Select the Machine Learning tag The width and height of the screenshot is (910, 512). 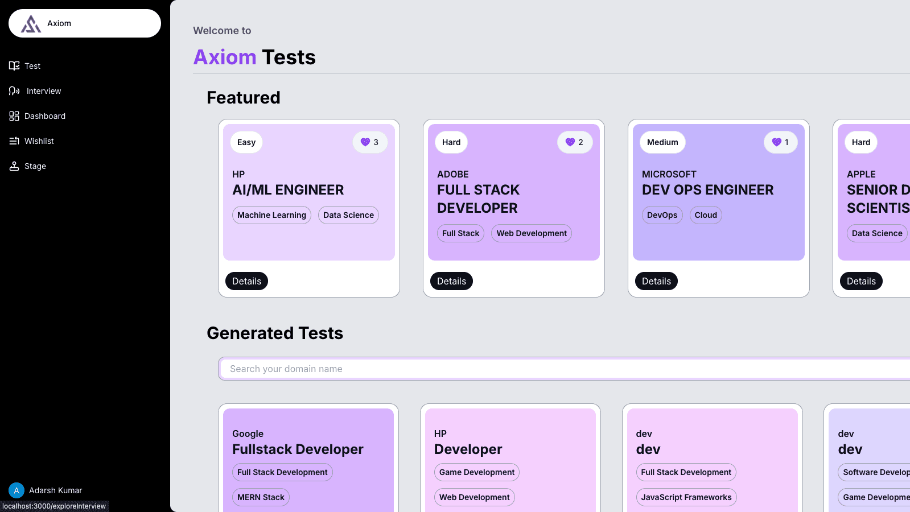pyautogui.click(x=271, y=215)
